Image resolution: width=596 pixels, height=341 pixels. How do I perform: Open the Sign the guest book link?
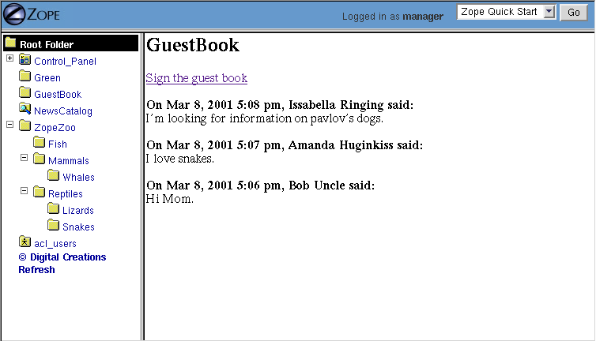pyautogui.click(x=196, y=78)
